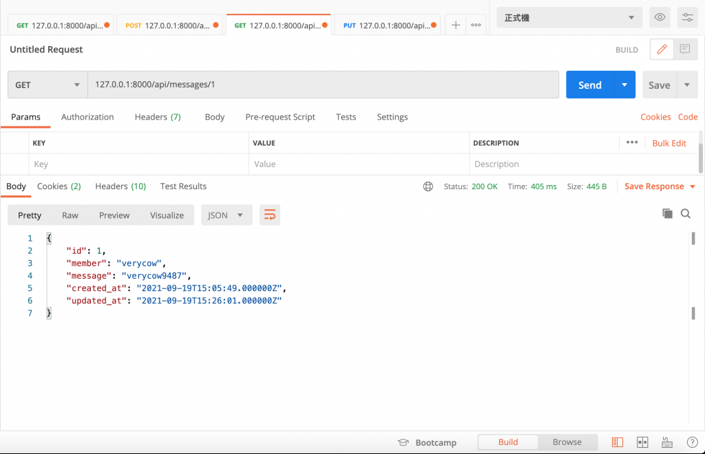Open the Code link
This screenshot has height=454, width=705.
[x=688, y=117]
